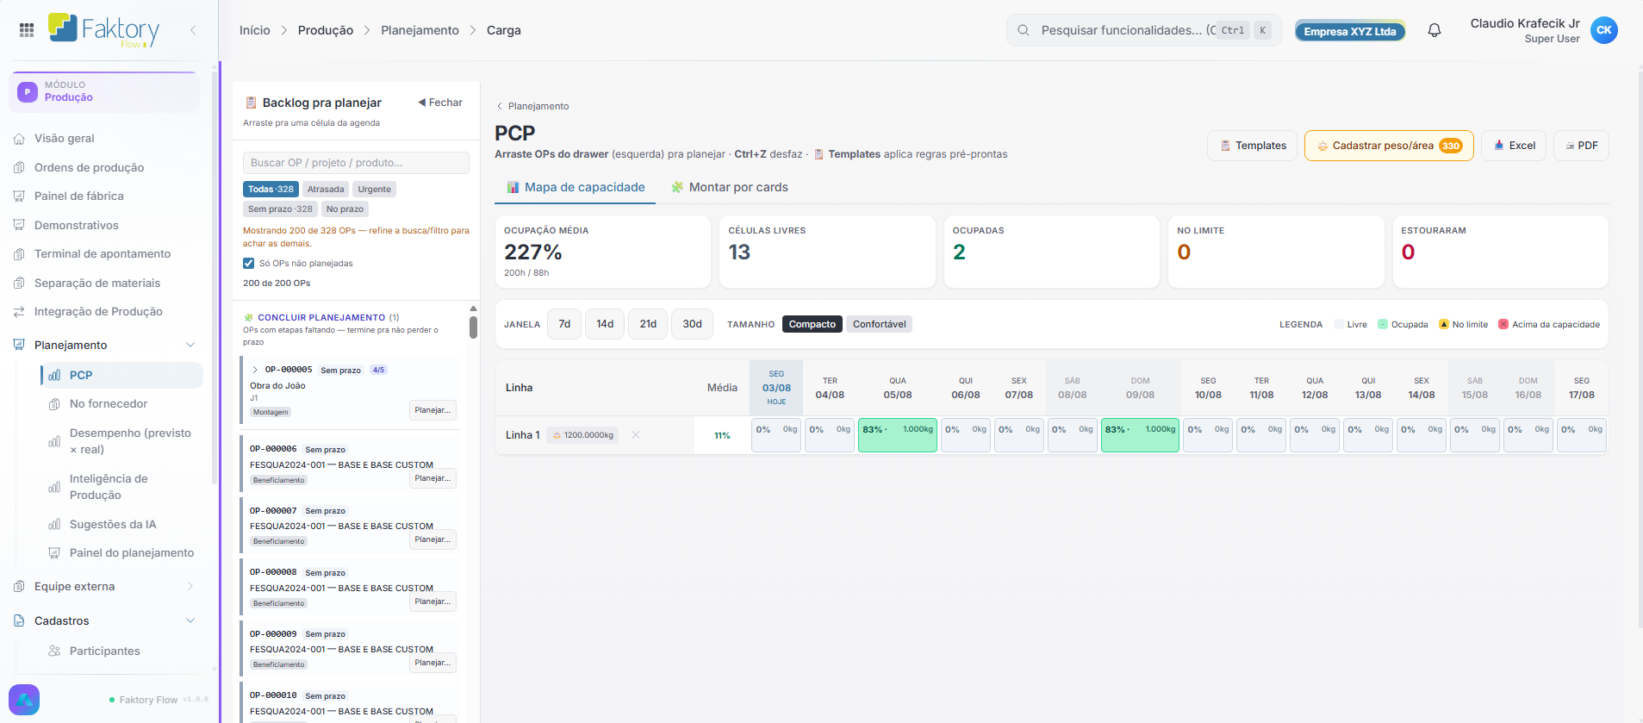Expand the OP-000005 backlog card
Screen dimensions: 1643x723
[255, 370]
